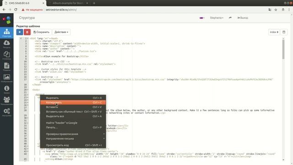Choose Вставить in the context menu
Viewport: 293px width, 165px height.
click(x=73, y=107)
